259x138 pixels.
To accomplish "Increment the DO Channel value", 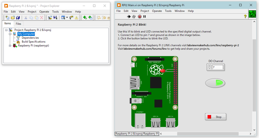I will pos(210,66).
